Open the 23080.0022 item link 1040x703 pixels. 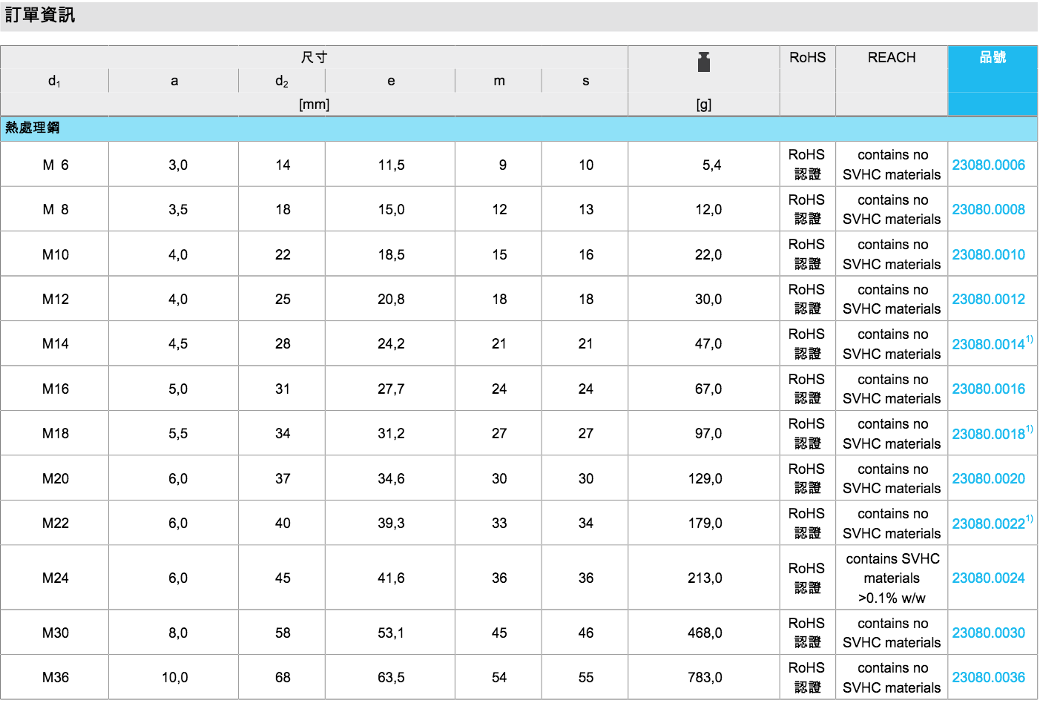pos(988,524)
